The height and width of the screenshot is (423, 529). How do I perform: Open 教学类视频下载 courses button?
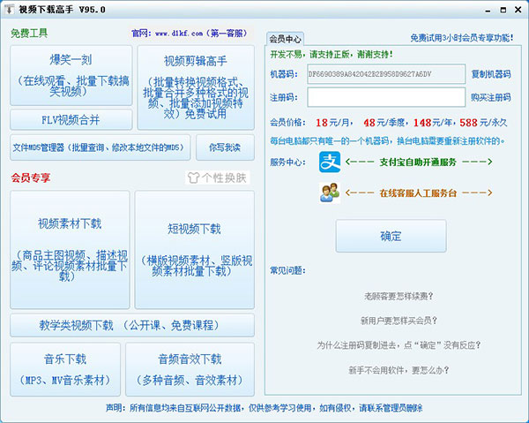tap(132, 325)
